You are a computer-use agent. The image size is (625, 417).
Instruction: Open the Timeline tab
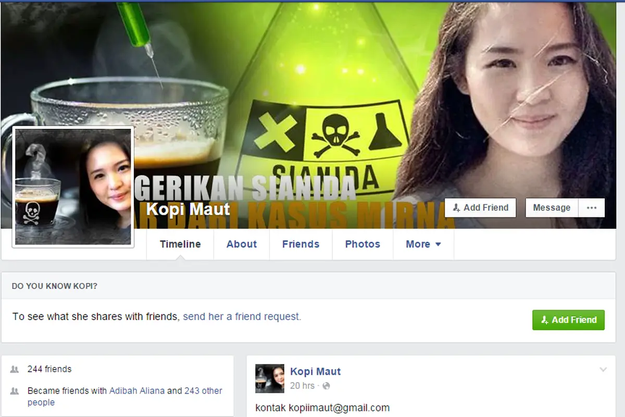[x=180, y=244]
